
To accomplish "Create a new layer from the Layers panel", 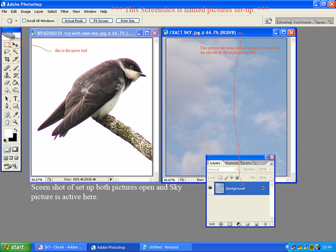I will tap(256, 224).
